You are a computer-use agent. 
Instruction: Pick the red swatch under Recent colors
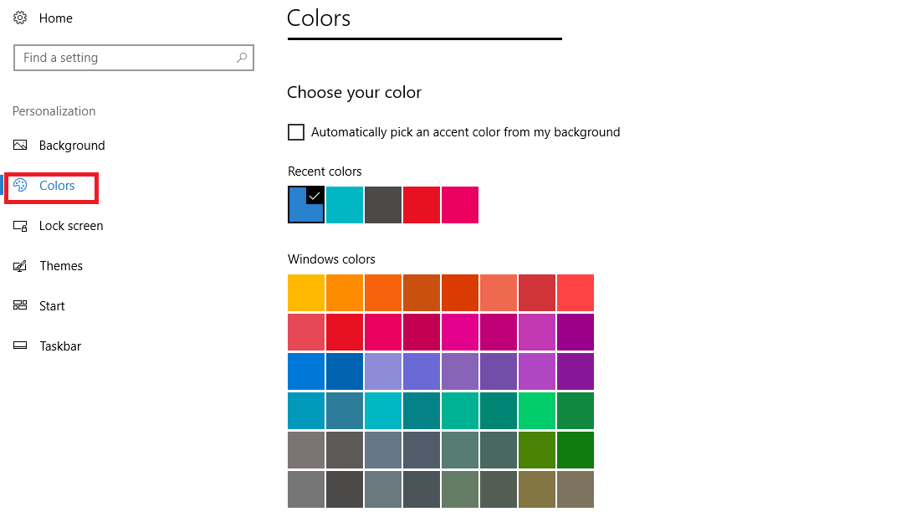(421, 204)
